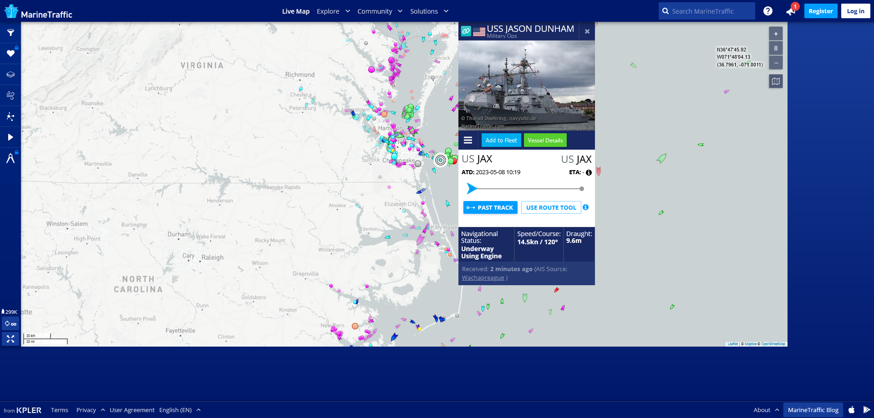
Task: Open the map layers icon
Action: pyautogui.click(x=10, y=75)
